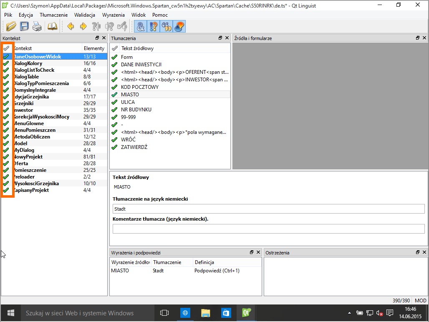Close the Źródła i formularze panel
Viewport: 429px width, 322px height.
click(x=424, y=38)
